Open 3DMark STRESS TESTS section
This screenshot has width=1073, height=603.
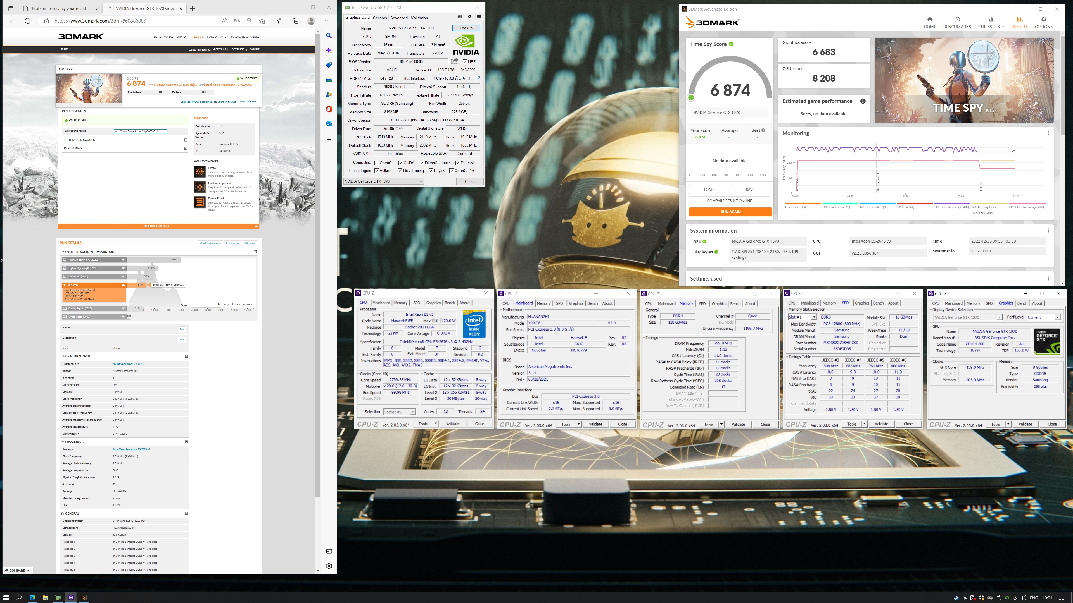(991, 22)
